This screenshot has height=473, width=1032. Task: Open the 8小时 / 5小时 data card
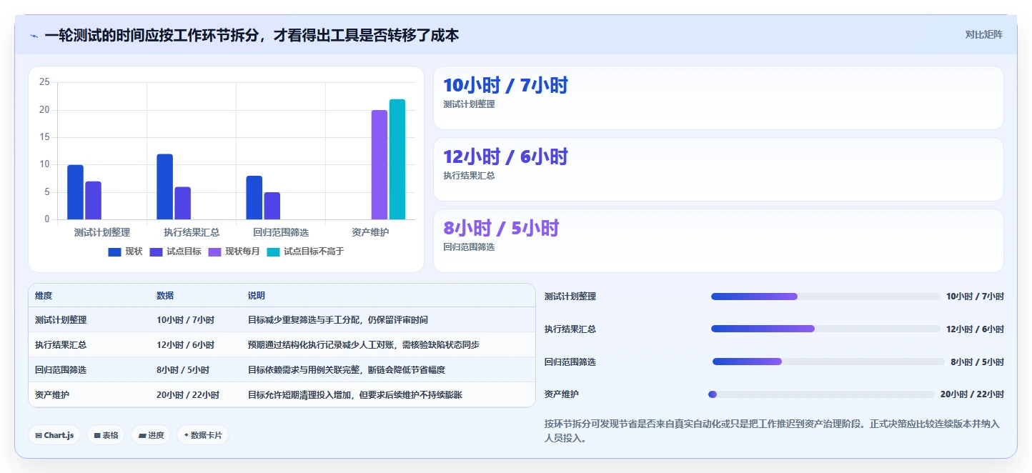point(718,241)
